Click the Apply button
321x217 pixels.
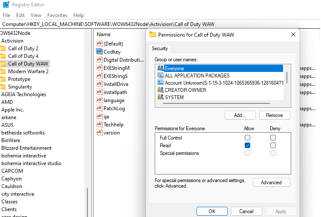(281, 211)
